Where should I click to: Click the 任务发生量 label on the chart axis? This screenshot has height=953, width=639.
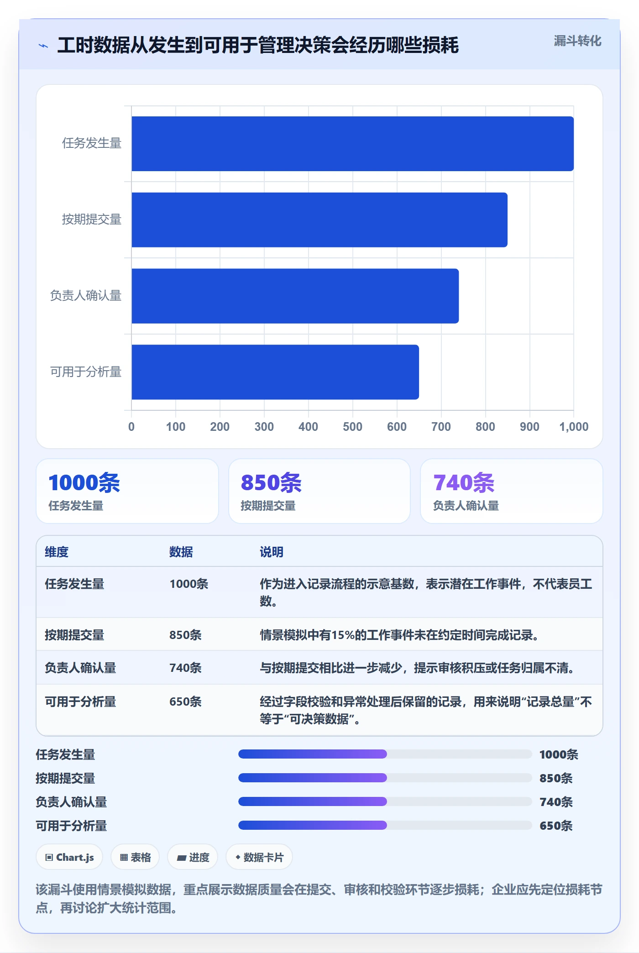pos(92,143)
